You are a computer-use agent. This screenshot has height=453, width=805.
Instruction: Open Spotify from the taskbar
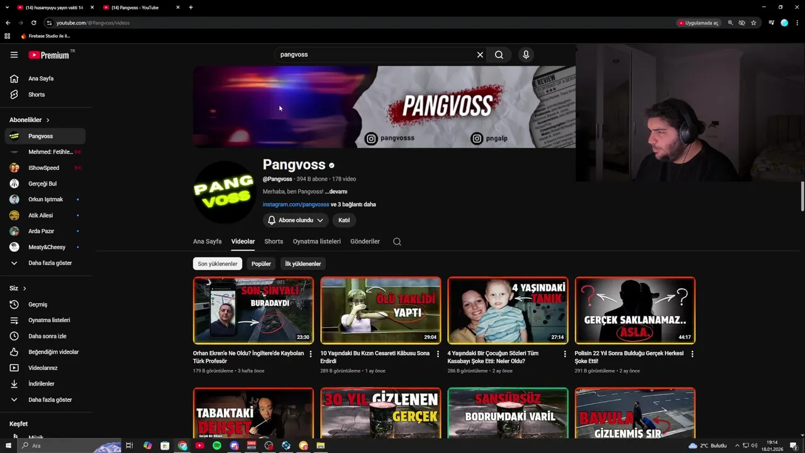pos(217,445)
